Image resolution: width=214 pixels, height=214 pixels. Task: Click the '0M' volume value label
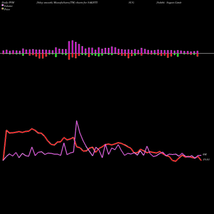click(205, 155)
